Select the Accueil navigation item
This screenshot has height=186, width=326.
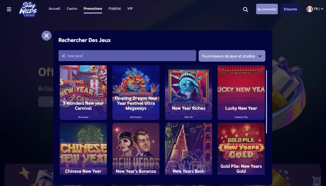[x=54, y=8]
